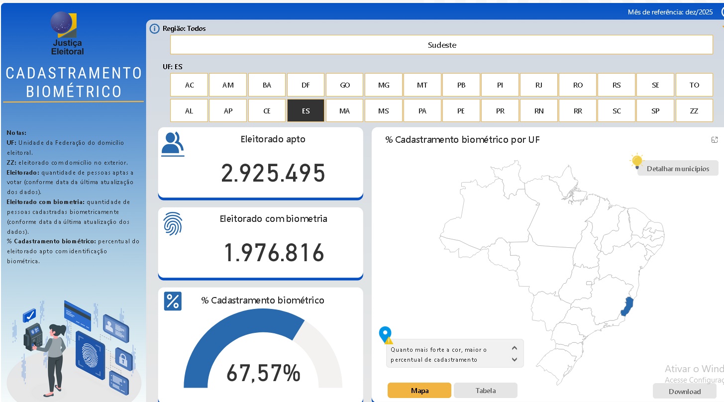Toggle the RJ state filter tile
Screen dimensions: 724x402
pyautogui.click(x=539, y=85)
